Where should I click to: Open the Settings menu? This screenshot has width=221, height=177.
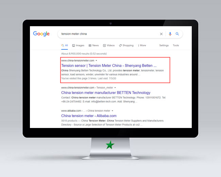[x=164, y=45]
